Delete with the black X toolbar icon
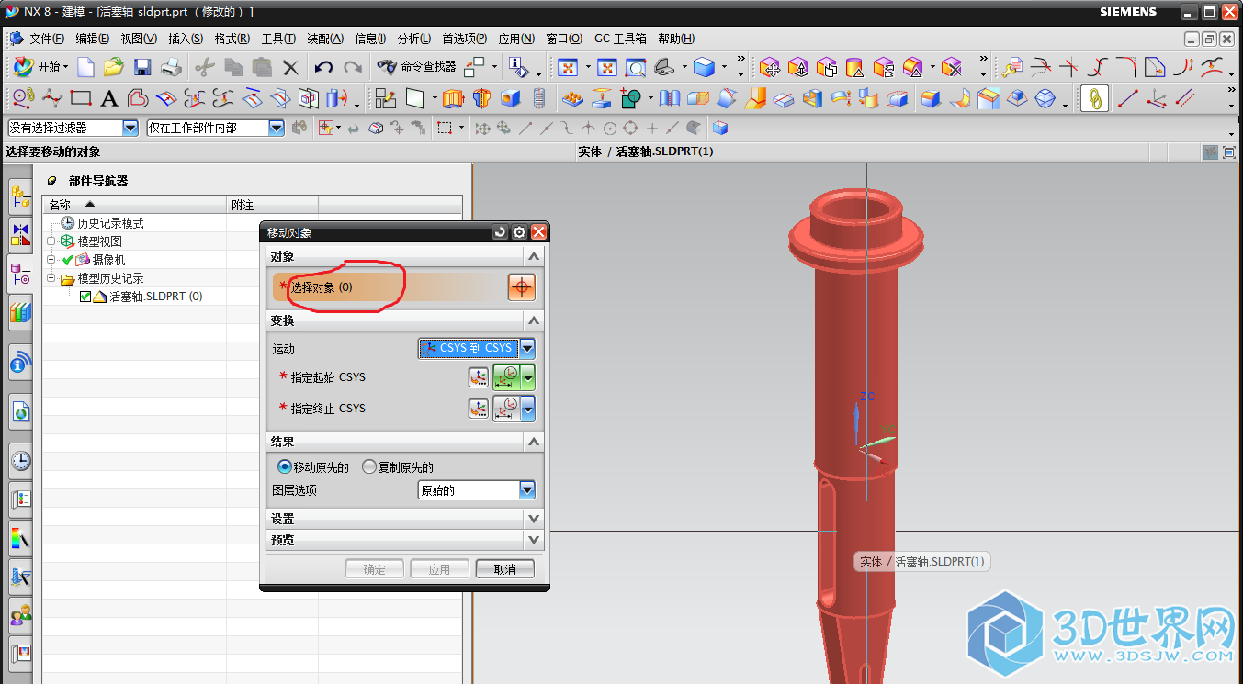 coord(290,67)
